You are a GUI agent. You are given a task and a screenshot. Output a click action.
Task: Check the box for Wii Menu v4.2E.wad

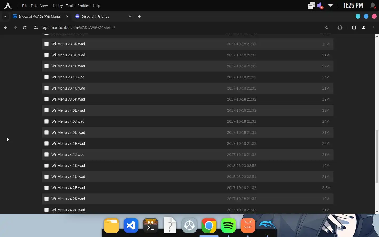47,188
